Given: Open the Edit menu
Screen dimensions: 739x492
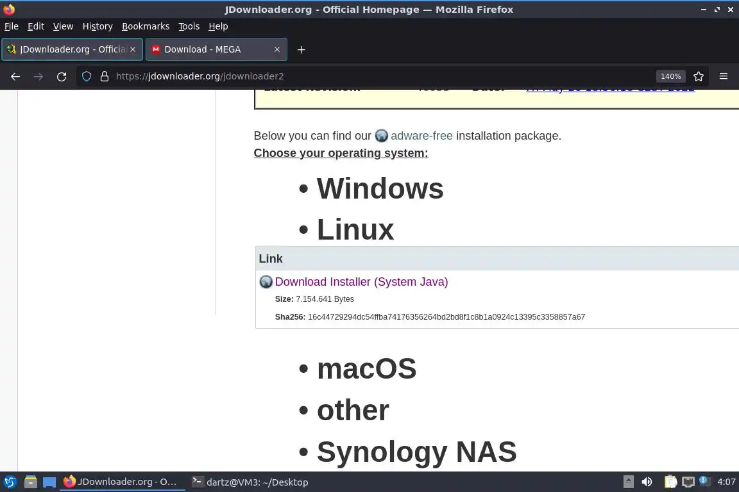Looking at the screenshot, I should click(x=36, y=26).
